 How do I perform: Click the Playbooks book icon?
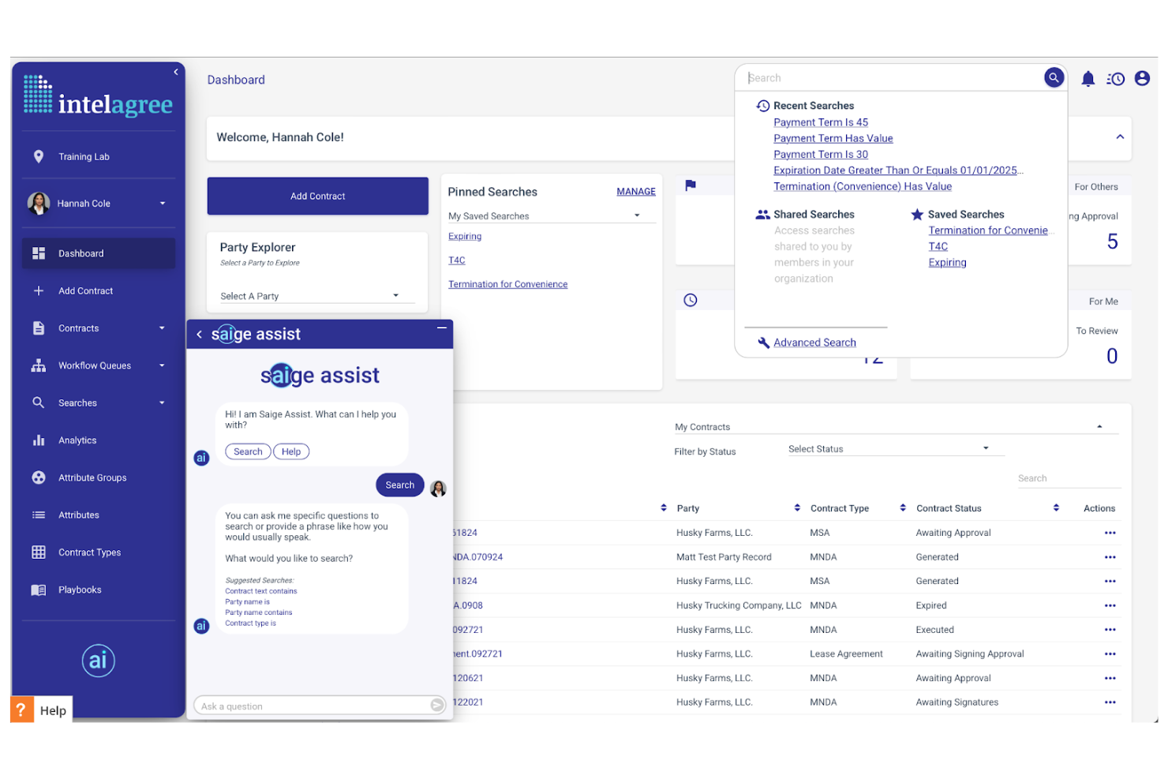tap(39, 590)
